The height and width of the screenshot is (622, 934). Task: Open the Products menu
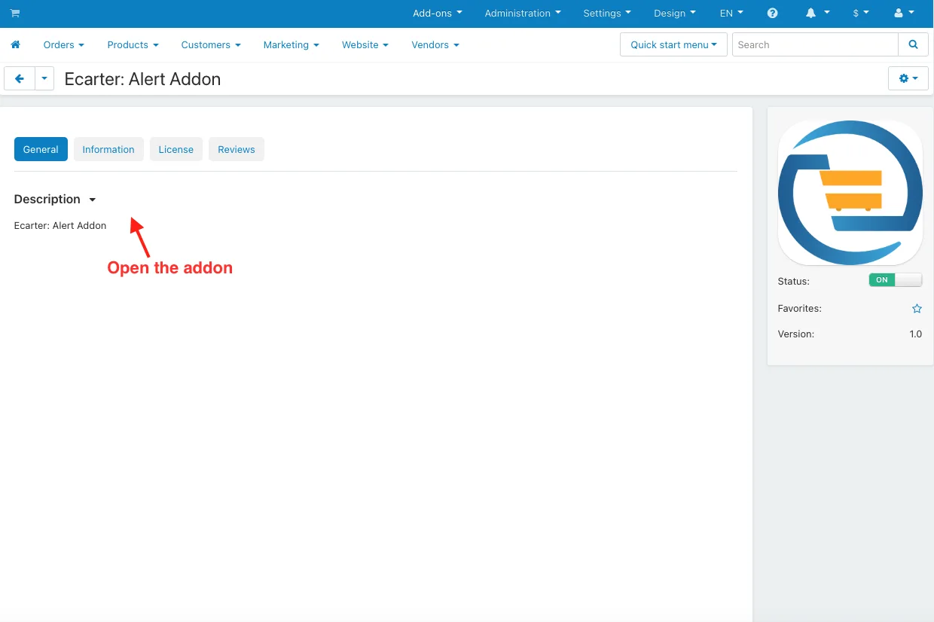(133, 45)
